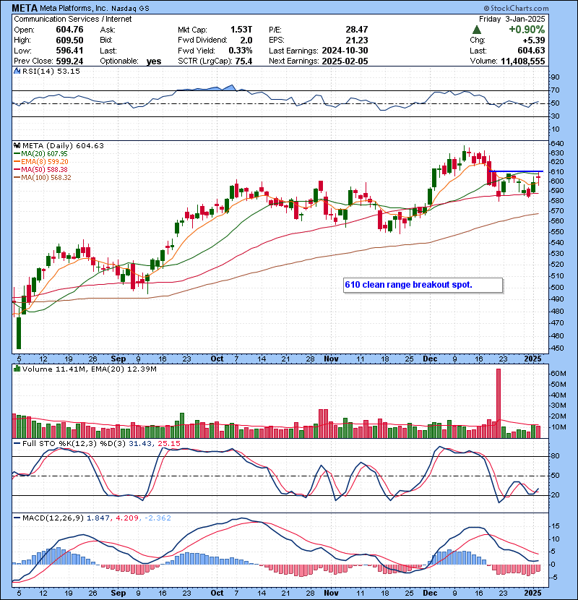Click the +0.90% percent change
The image size is (578, 600).
tap(527, 30)
